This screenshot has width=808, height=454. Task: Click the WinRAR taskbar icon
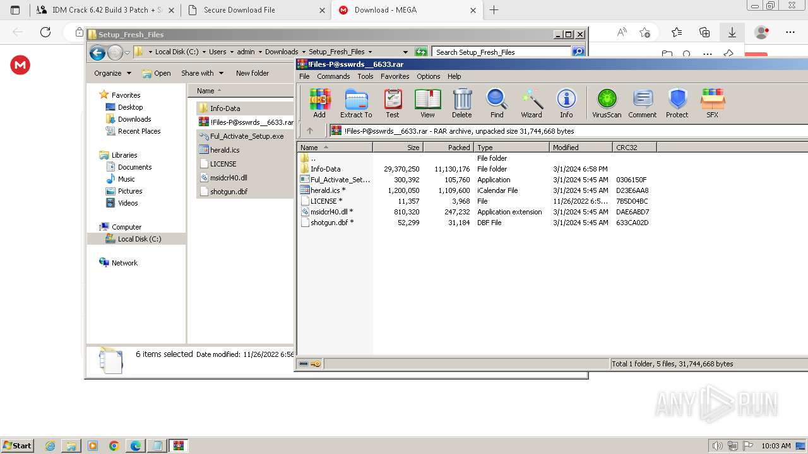[179, 446]
